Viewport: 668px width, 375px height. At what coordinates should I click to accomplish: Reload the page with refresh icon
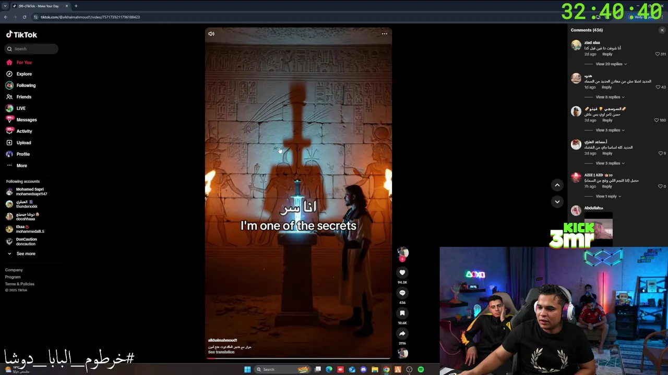coord(25,17)
